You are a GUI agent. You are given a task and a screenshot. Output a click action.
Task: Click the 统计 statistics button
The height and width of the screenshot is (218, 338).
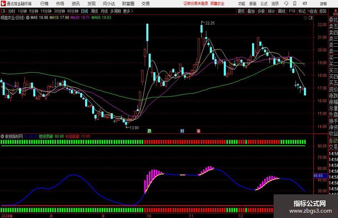point(271,11)
